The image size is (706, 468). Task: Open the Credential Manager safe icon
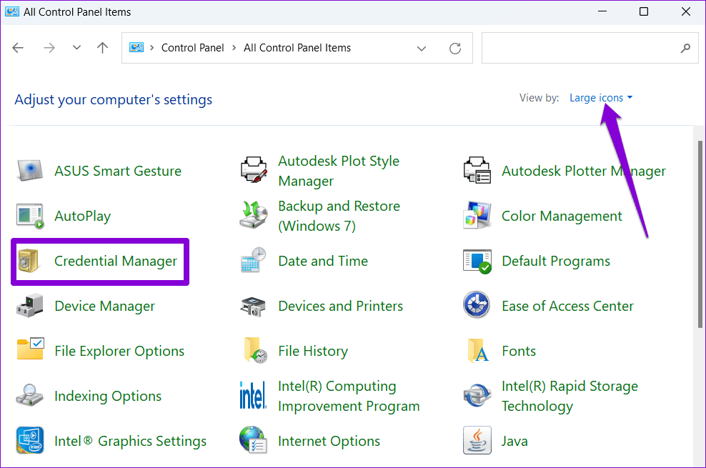click(29, 261)
